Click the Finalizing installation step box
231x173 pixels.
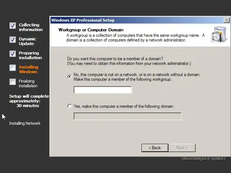pyautogui.click(x=13, y=82)
